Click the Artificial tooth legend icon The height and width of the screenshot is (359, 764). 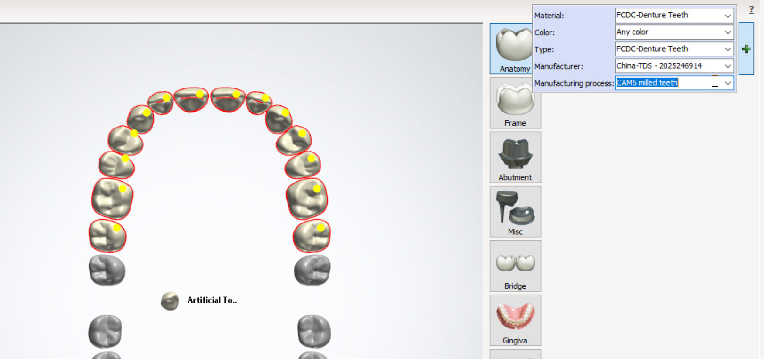[x=170, y=301]
